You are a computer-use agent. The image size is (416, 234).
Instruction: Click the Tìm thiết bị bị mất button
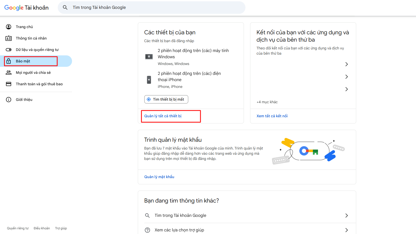coord(166,99)
